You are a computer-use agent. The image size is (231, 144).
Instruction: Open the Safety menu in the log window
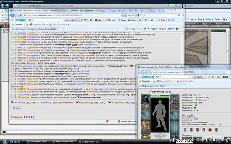(x=162, y=29)
